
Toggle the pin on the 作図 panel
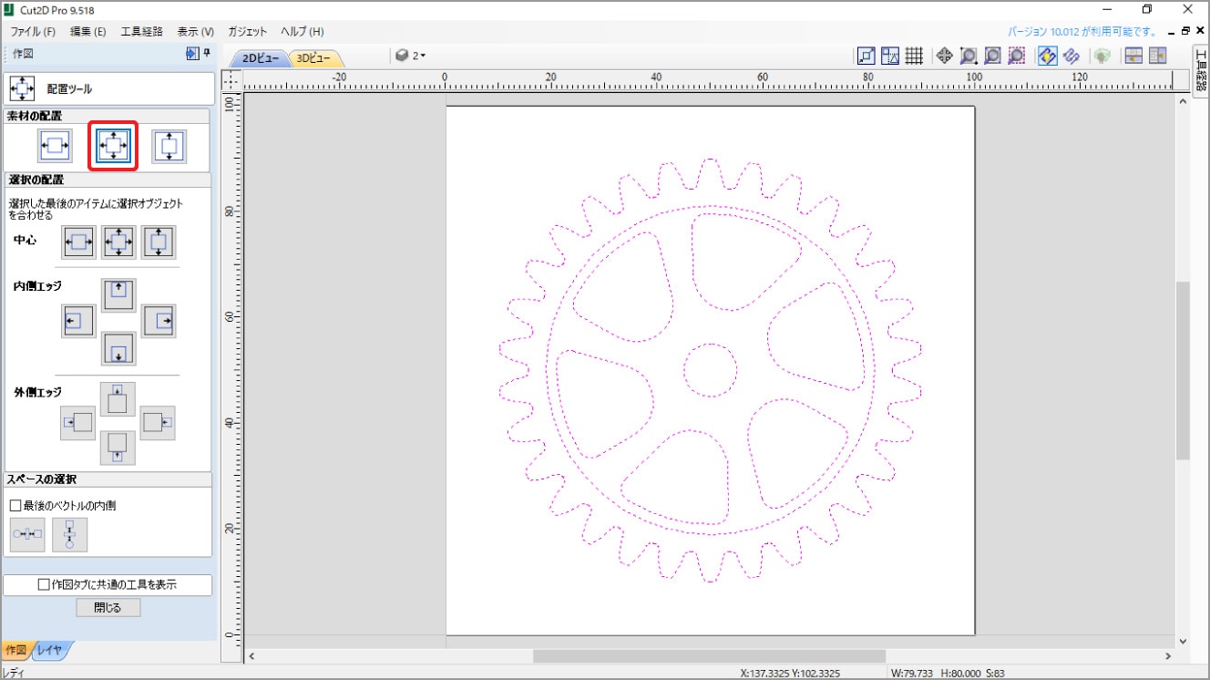206,54
